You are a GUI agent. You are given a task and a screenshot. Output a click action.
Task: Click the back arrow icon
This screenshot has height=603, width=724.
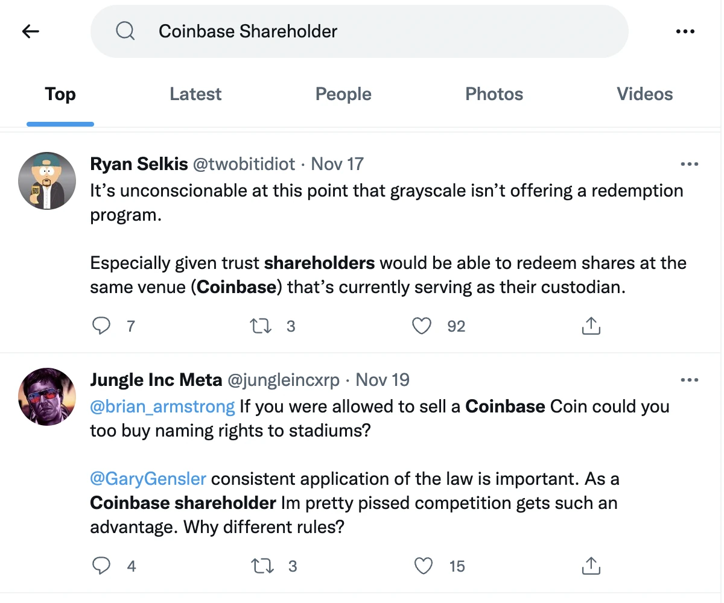(x=30, y=31)
